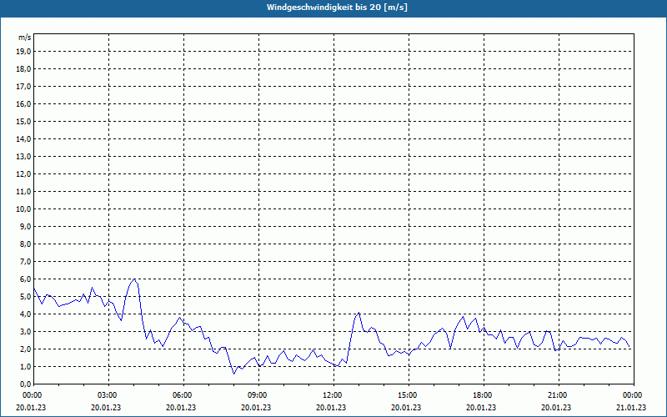This screenshot has height=417, width=667.
Task: Click the 00:00 label dated 21.01.23
Action: (634, 395)
